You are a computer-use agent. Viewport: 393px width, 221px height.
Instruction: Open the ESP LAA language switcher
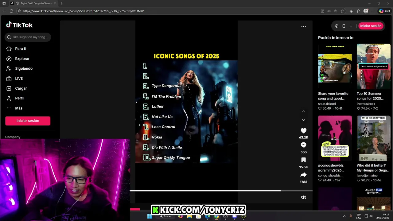pyautogui.click(x=359, y=216)
